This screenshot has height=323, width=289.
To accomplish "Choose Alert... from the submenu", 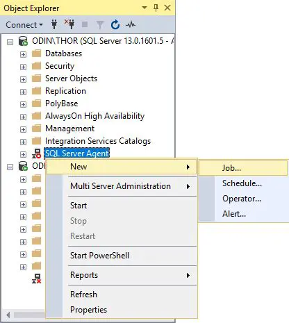I will click(243, 214).
